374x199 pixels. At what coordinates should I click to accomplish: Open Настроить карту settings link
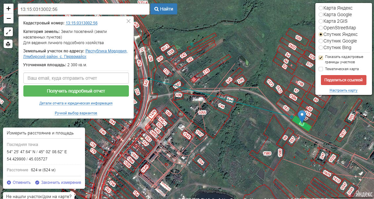(x=343, y=90)
